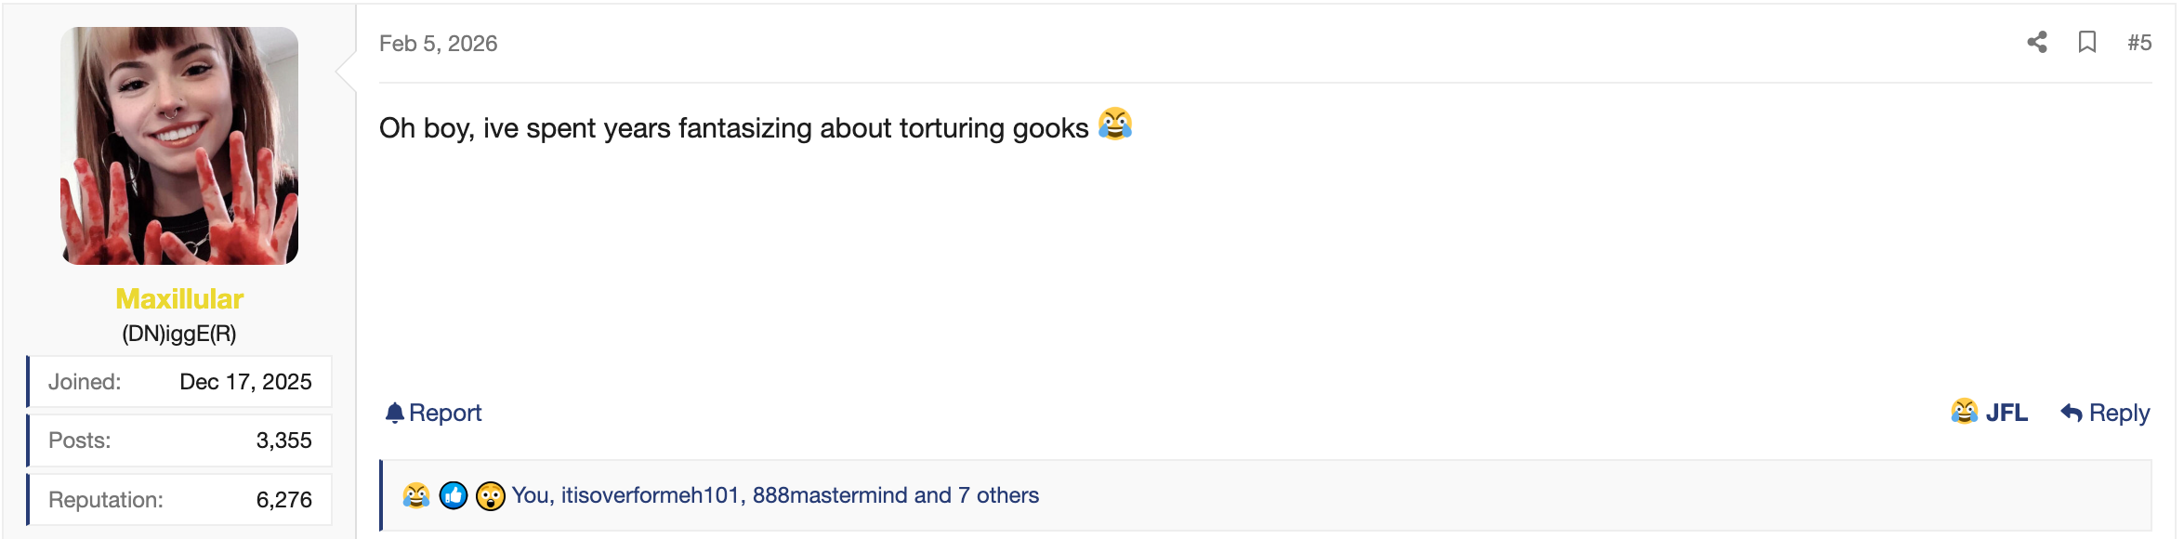Image resolution: width=2184 pixels, height=539 pixels.
Task: Click the JFL laughing emoji icon
Action: tap(1964, 412)
